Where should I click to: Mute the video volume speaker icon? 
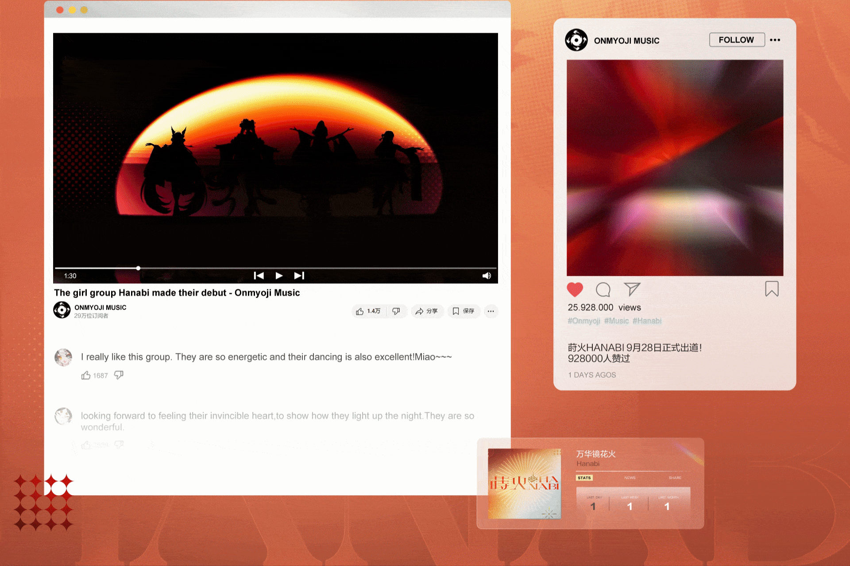tap(487, 275)
